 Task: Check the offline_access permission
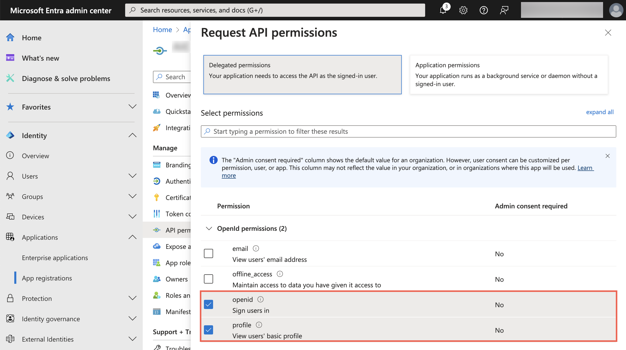point(208,279)
